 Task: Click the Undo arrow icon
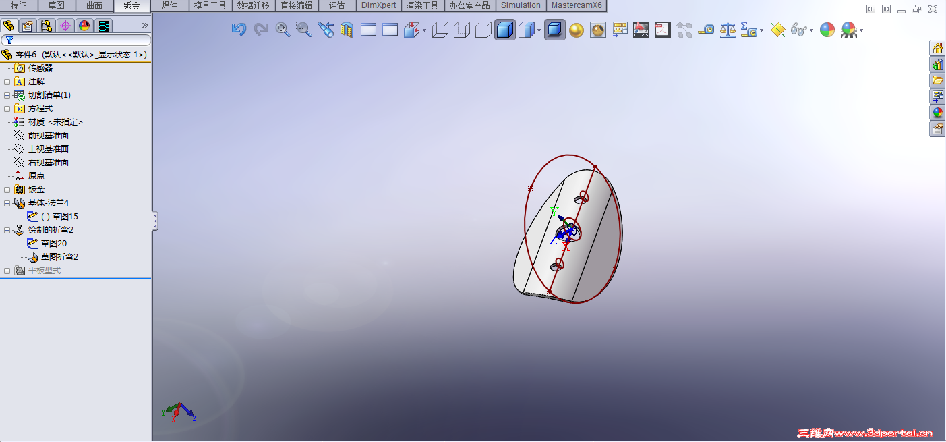pyautogui.click(x=239, y=30)
